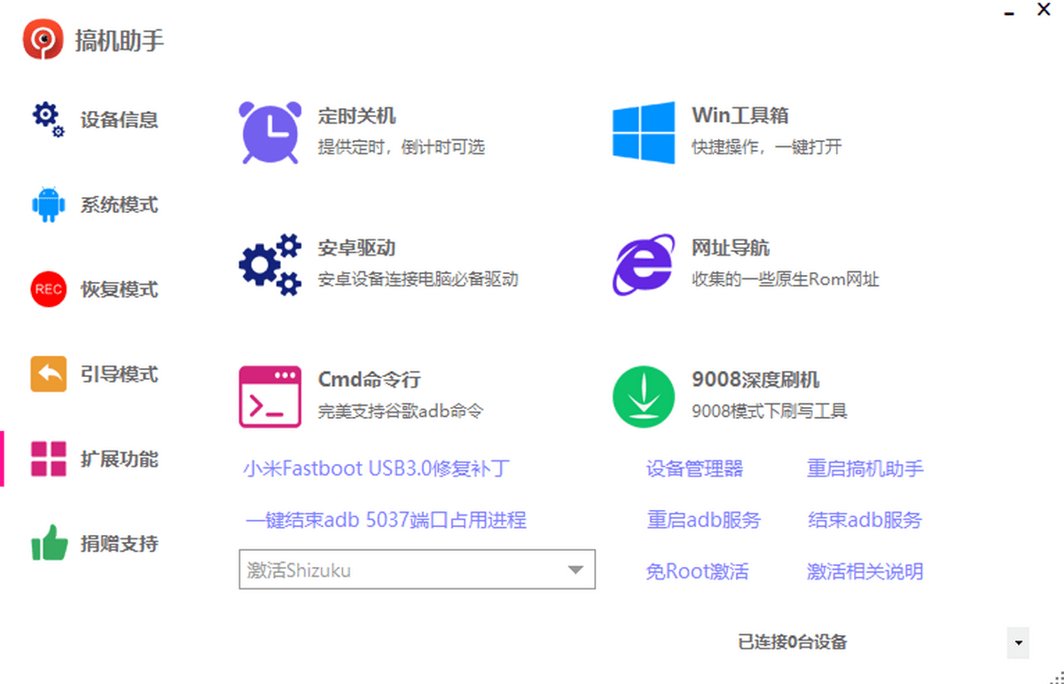The image size is (1064, 684).
Task: Open 安卓驱动 gears icon
Action: tap(270, 263)
